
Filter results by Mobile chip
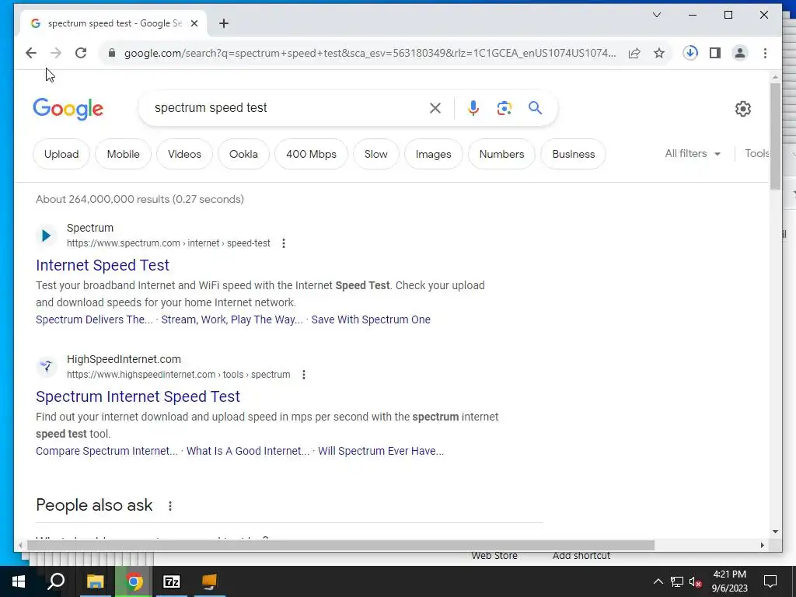pos(124,155)
